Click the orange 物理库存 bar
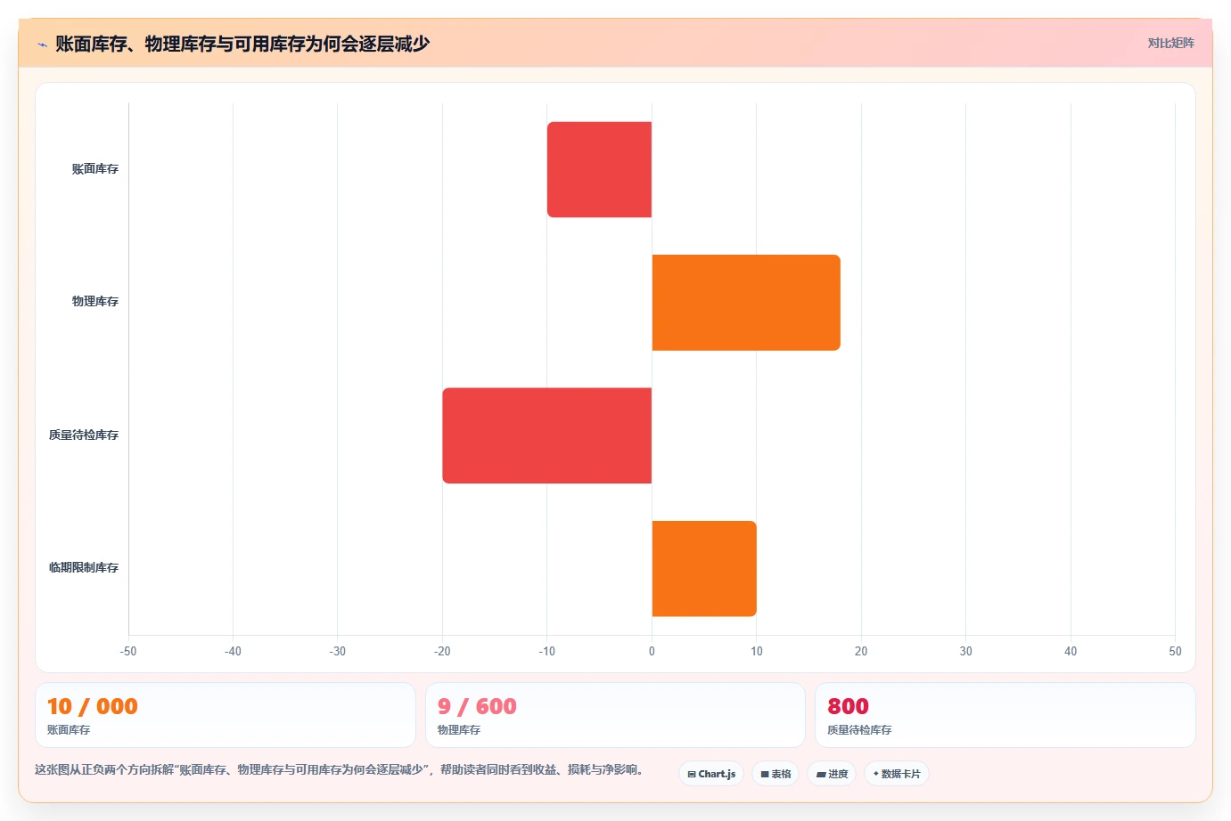The height and width of the screenshot is (821, 1231). [x=746, y=303]
